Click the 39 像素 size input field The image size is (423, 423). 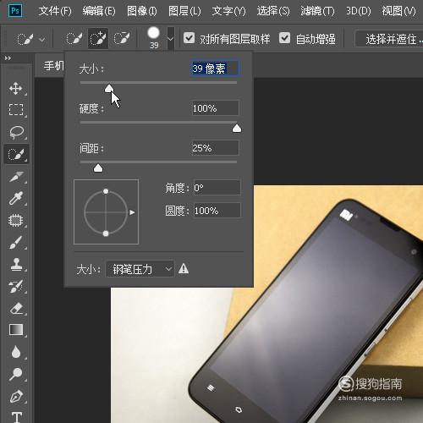215,69
